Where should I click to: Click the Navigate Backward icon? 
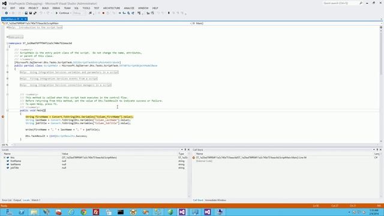[x=7, y=13]
